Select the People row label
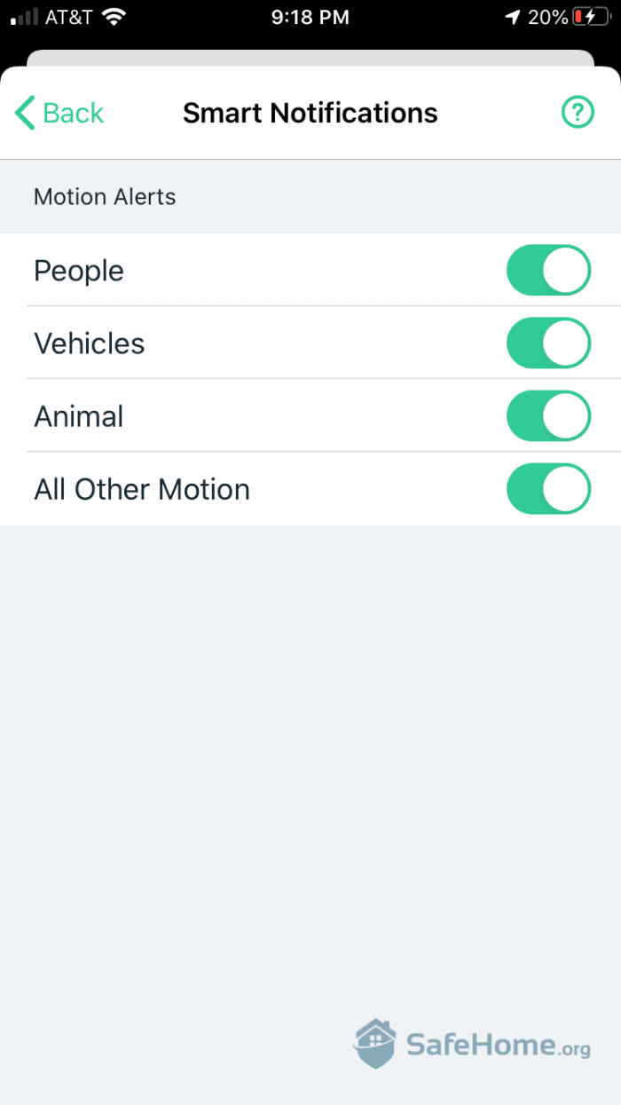 tap(79, 271)
